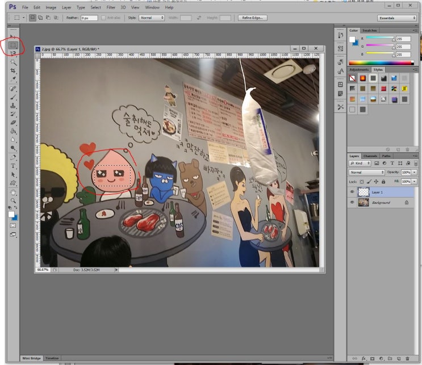
Task: Select the Horizontal Type tool
Action: pos(13,166)
